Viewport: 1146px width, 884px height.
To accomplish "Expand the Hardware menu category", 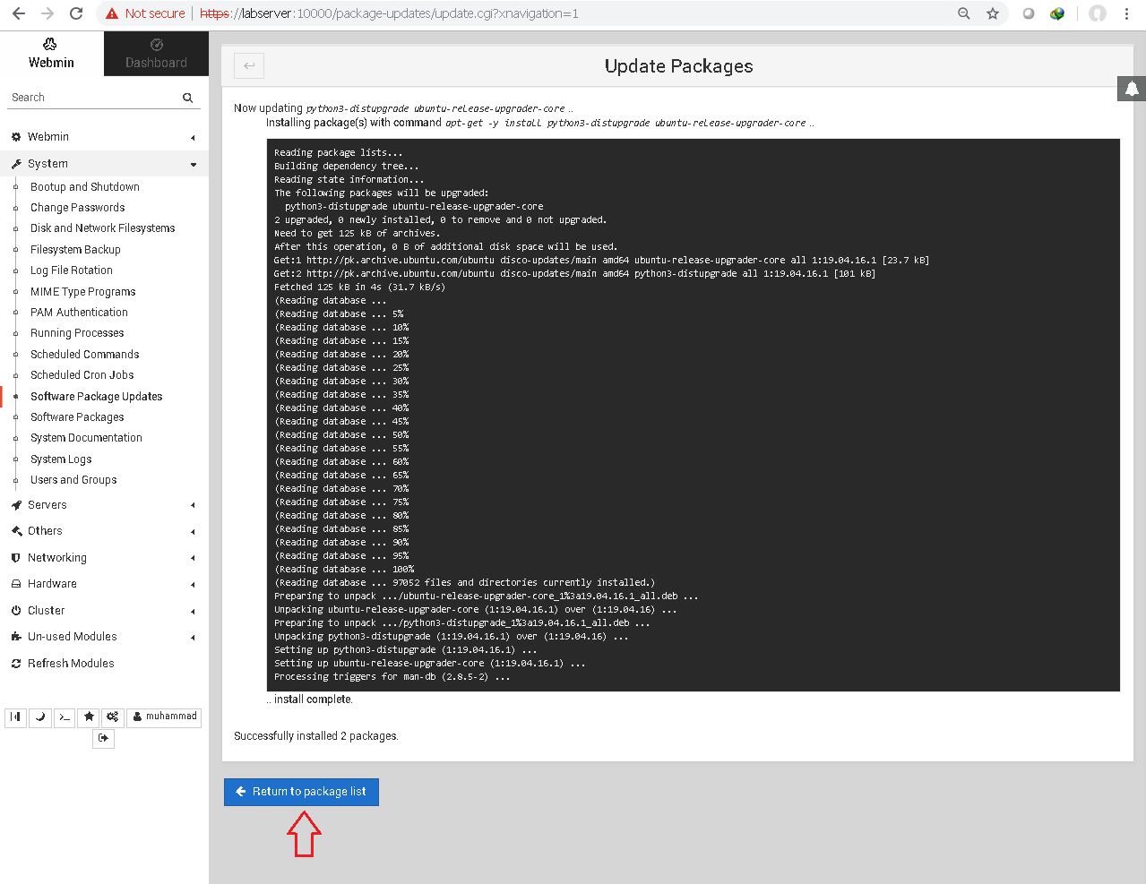I will click(104, 584).
